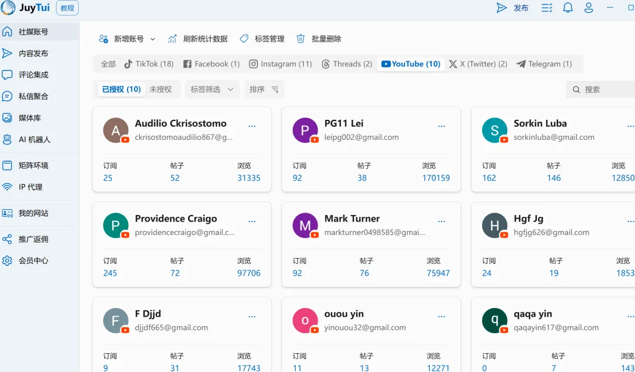Switch to Telegram (1) tab
635x372 pixels.
point(544,64)
